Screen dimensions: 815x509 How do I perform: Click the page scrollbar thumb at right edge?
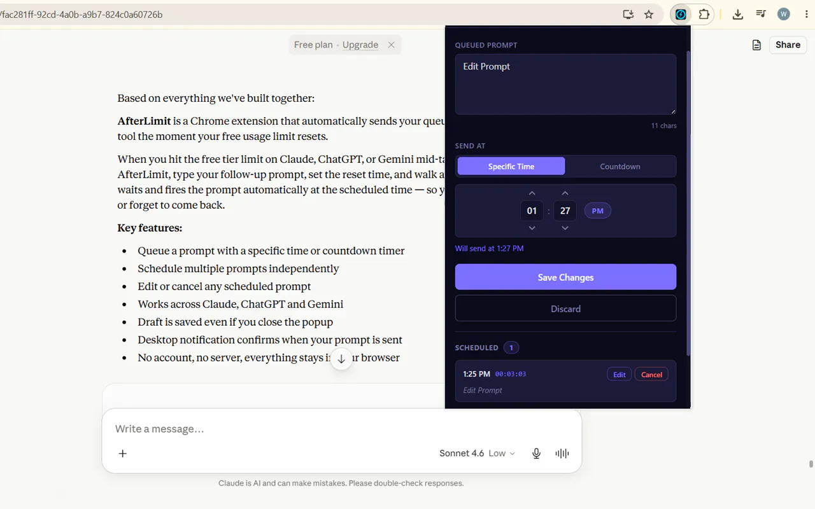coord(811,464)
